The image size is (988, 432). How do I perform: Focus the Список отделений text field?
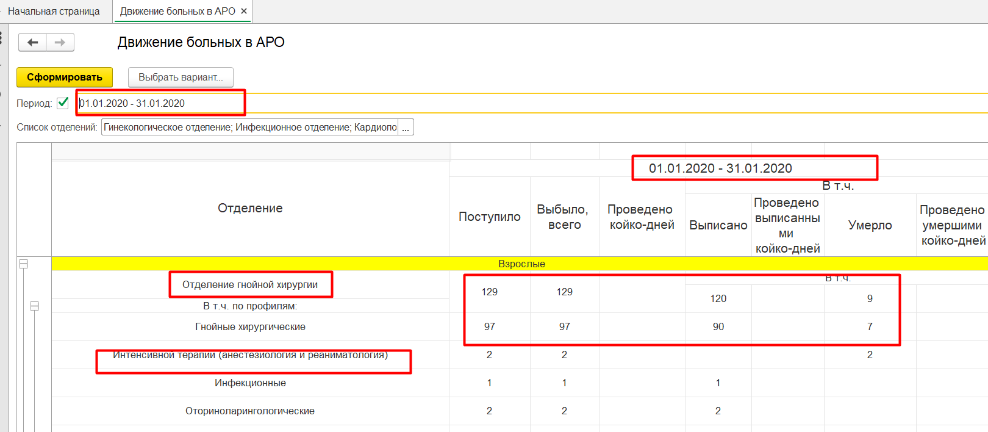point(249,128)
